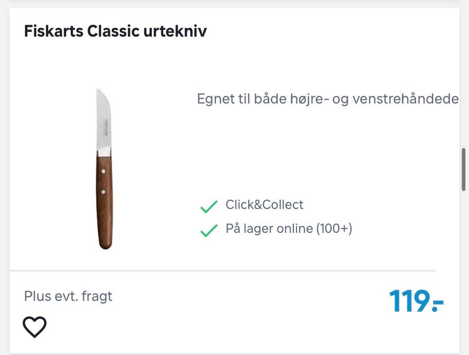
Task: Click the green checkmark beside På lager online
Action: pos(209,230)
